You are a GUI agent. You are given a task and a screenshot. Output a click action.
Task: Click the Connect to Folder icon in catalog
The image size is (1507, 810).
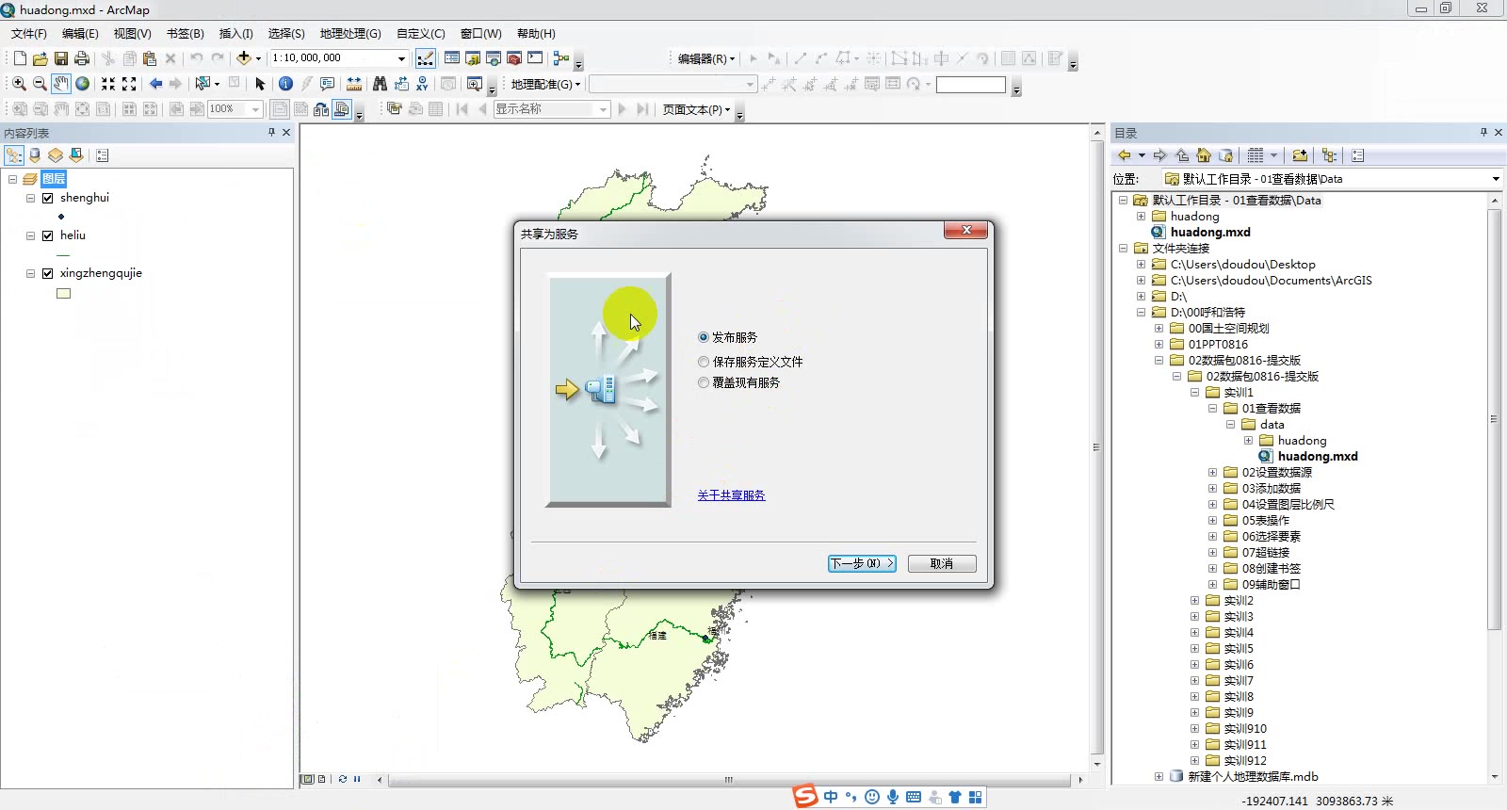tap(1300, 155)
